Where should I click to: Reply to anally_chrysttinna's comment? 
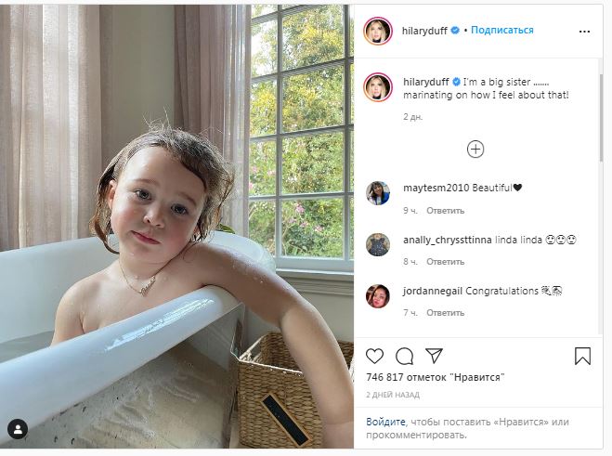(x=446, y=262)
